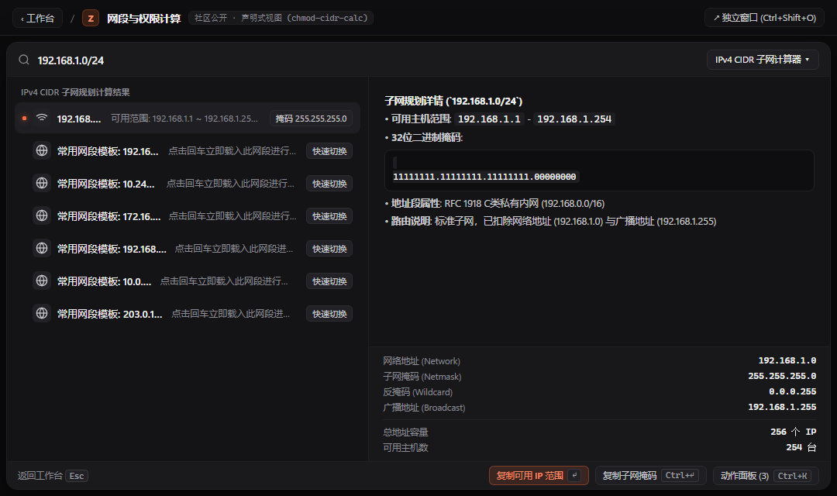837x496 pixels.
Task: Select 常用网段模板: 10.0.... row text
Action: [104, 281]
